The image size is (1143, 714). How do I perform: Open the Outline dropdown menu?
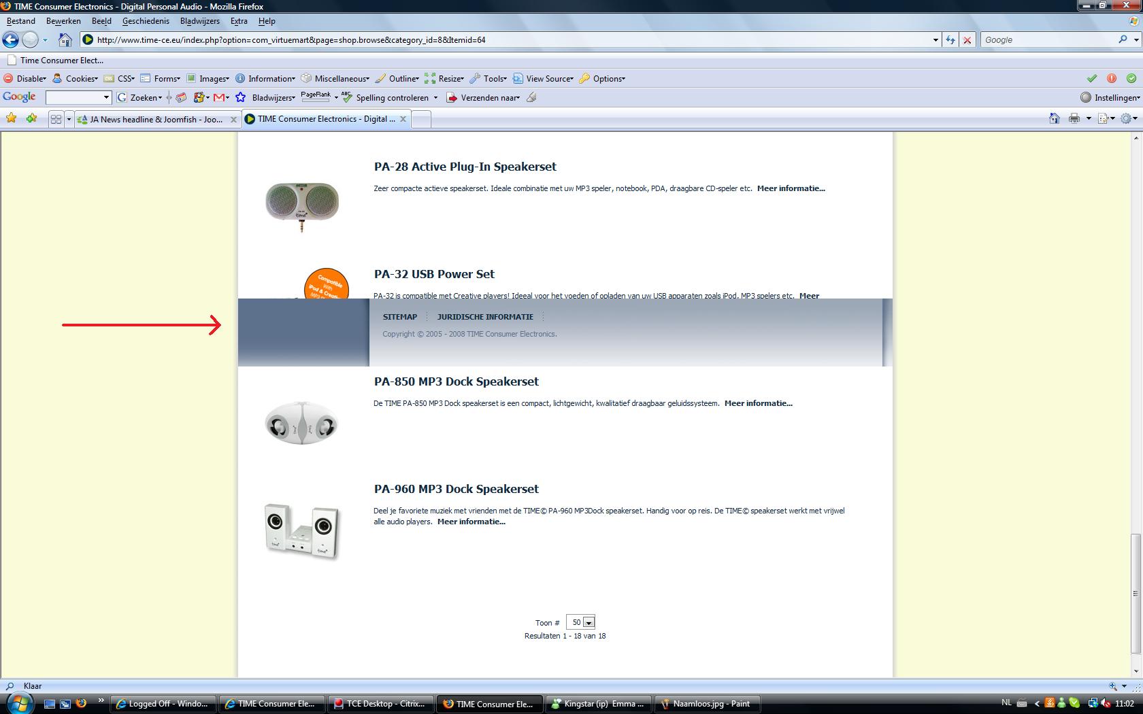[x=397, y=78]
